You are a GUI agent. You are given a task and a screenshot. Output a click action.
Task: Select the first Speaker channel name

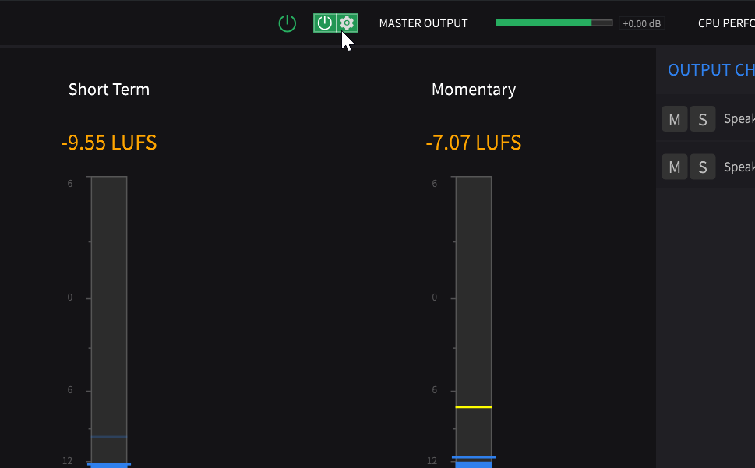coord(739,119)
